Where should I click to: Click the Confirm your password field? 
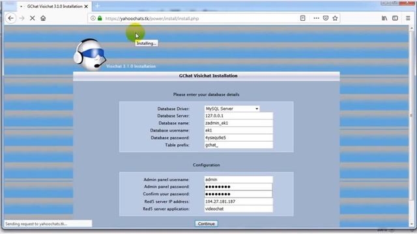click(x=238, y=194)
